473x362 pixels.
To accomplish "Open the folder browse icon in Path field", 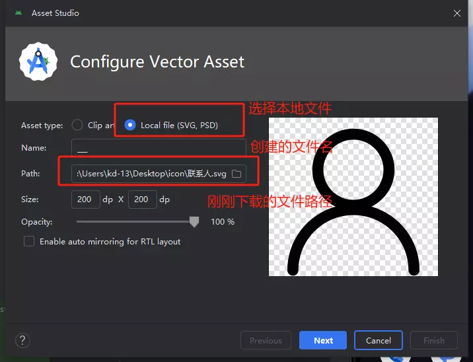I will 236,174.
